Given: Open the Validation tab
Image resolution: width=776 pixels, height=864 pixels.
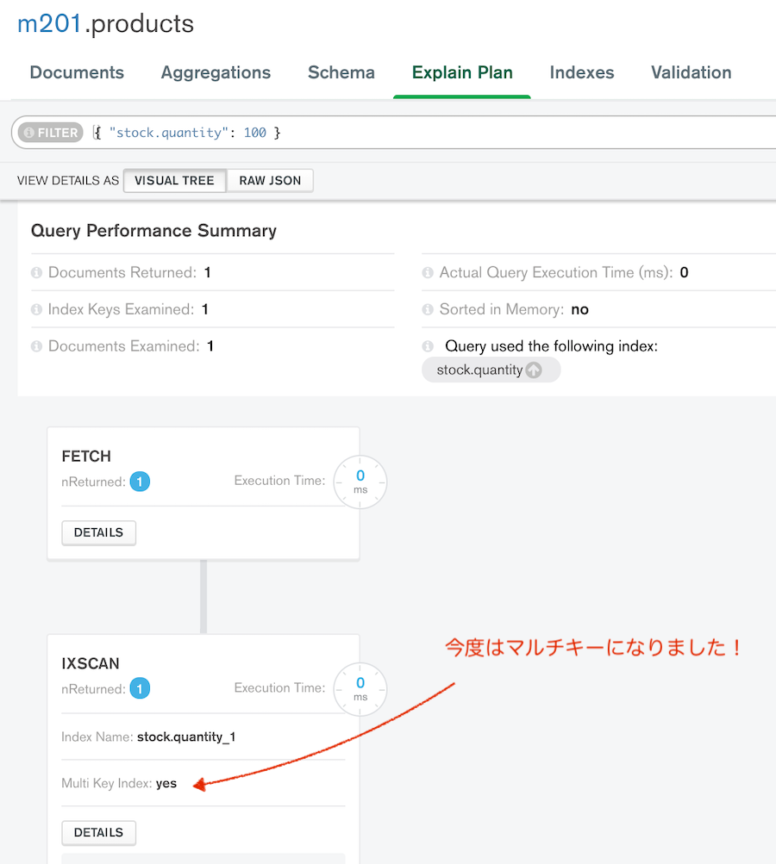Looking at the screenshot, I should tap(691, 72).
